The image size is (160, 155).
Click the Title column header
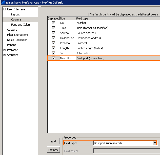(x=68, y=18)
